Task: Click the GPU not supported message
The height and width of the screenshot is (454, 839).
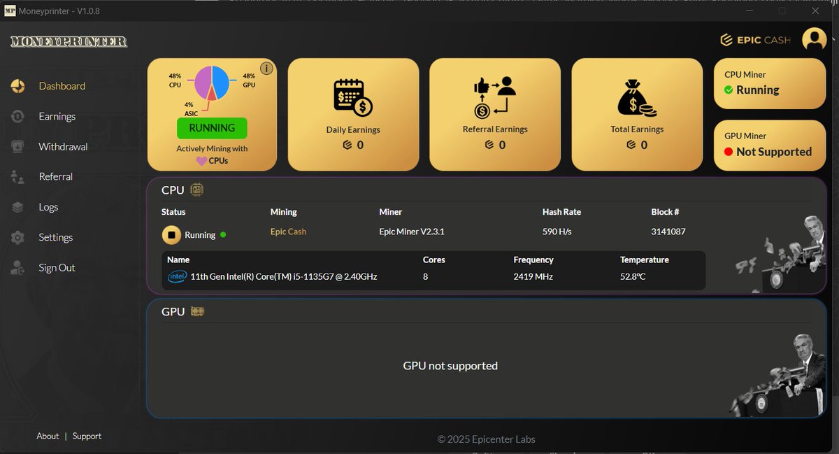Action: click(450, 366)
